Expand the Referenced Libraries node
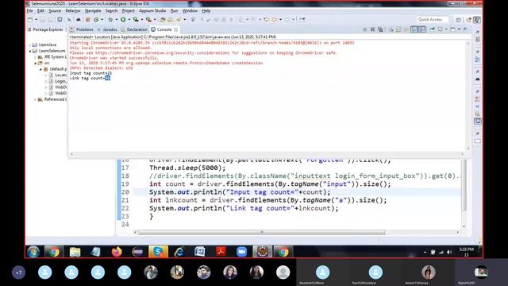 [x=36, y=99]
